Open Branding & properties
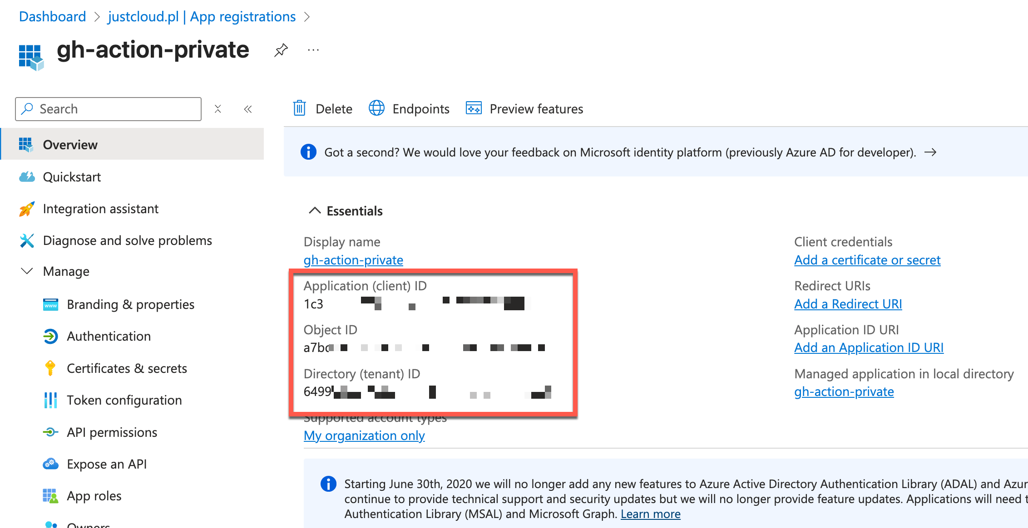 pos(130,304)
